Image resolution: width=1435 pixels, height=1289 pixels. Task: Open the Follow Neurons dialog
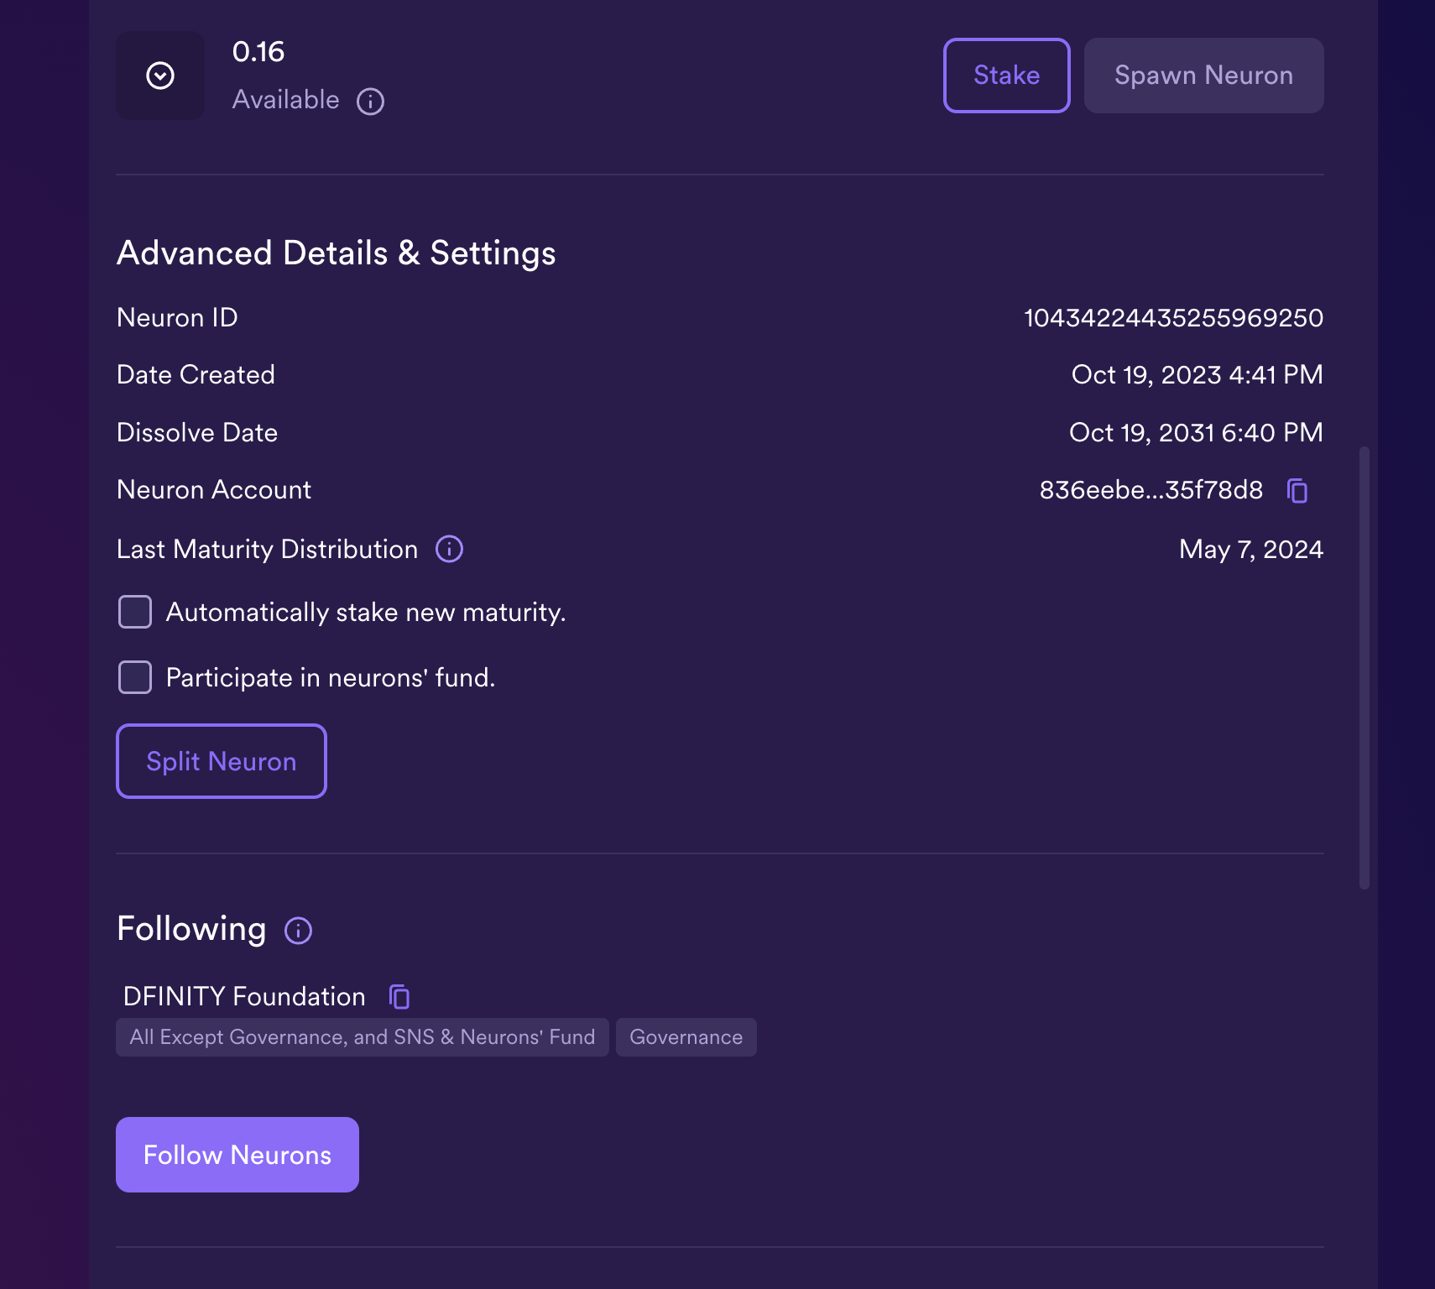237,1155
